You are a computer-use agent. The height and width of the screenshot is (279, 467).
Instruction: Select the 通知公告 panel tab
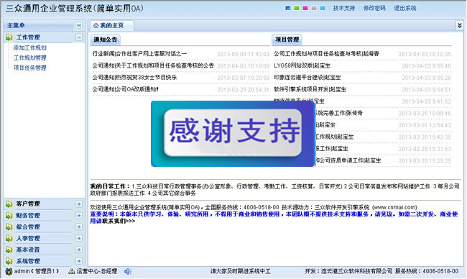pos(106,40)
